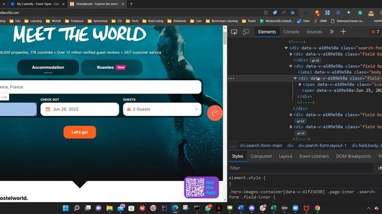382x214 pixels.
Task: Open the DevTools error count badge showing 7
Action: 375,32
